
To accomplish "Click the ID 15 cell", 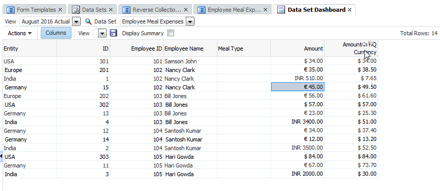I will (x=83, y=87).
